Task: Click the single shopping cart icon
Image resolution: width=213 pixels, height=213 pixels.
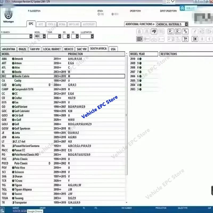Action: point(185,39)
